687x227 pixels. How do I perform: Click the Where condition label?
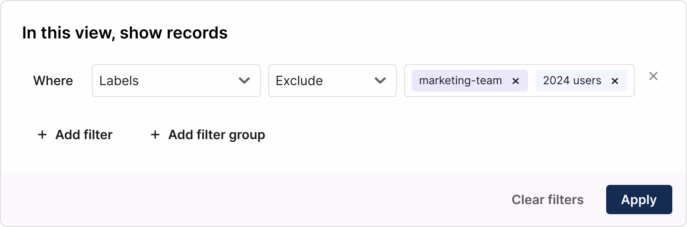click(x=53, y=81)
